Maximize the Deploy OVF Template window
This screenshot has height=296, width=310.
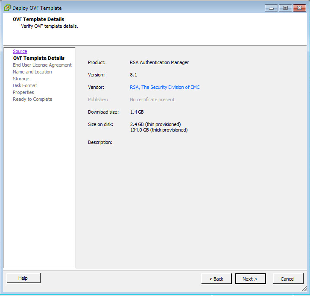[285, 8]
